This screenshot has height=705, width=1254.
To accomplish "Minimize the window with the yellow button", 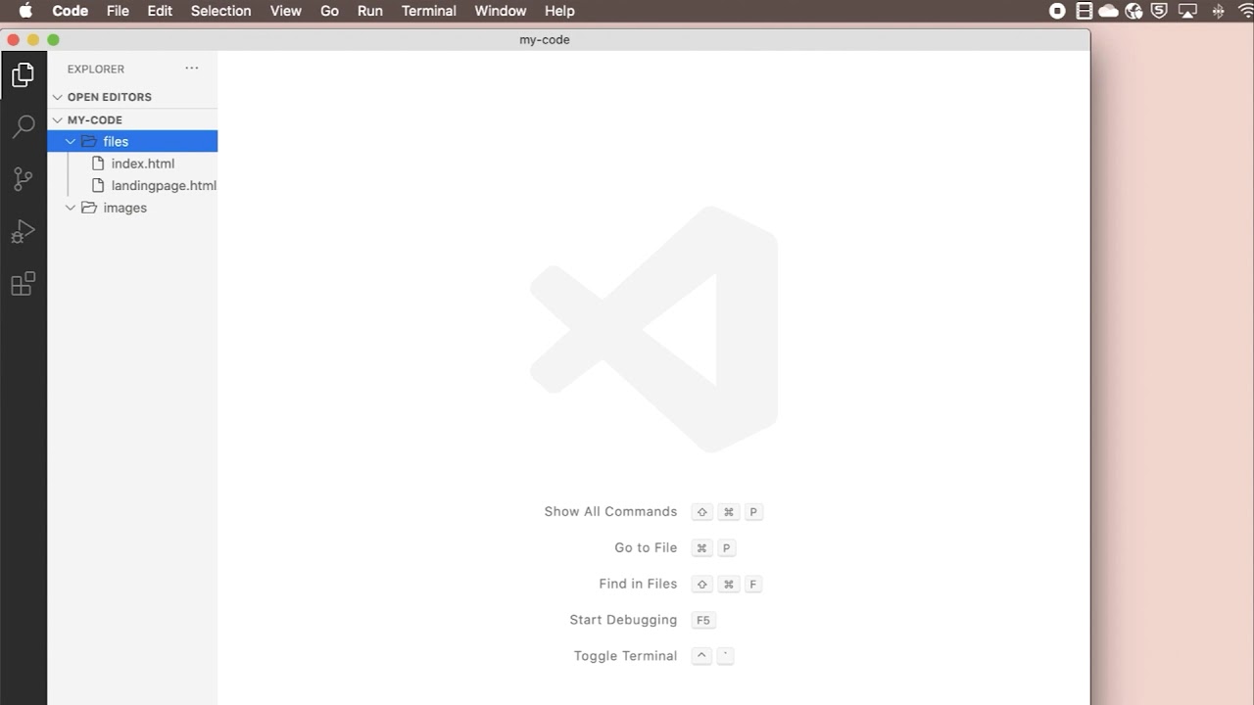I will tap(33, 39).
